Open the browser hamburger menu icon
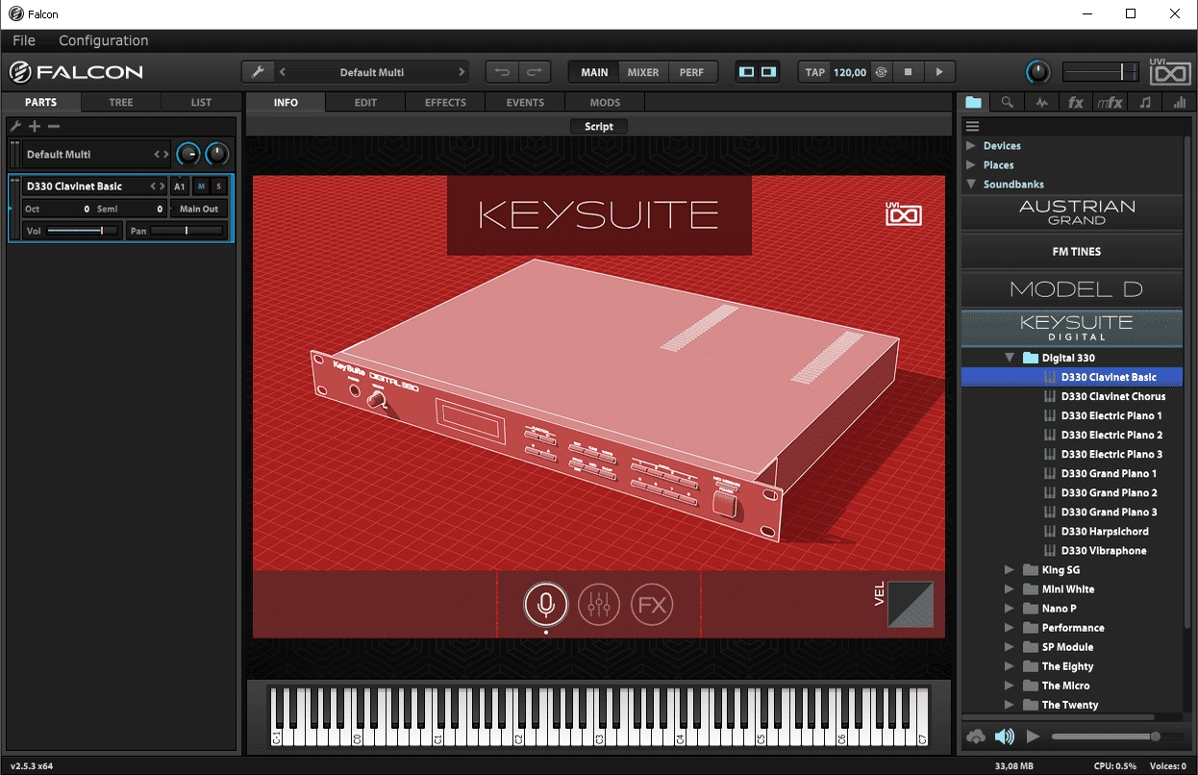1198x775 pixels. tap(972, 126)
